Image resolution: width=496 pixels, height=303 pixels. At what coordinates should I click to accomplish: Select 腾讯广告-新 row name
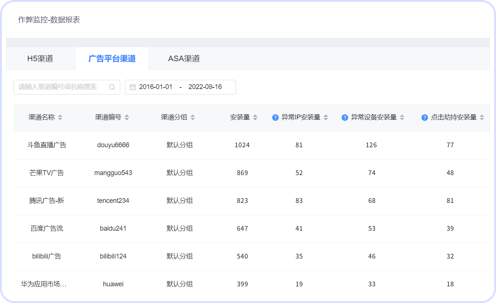[x=47, y=201]
